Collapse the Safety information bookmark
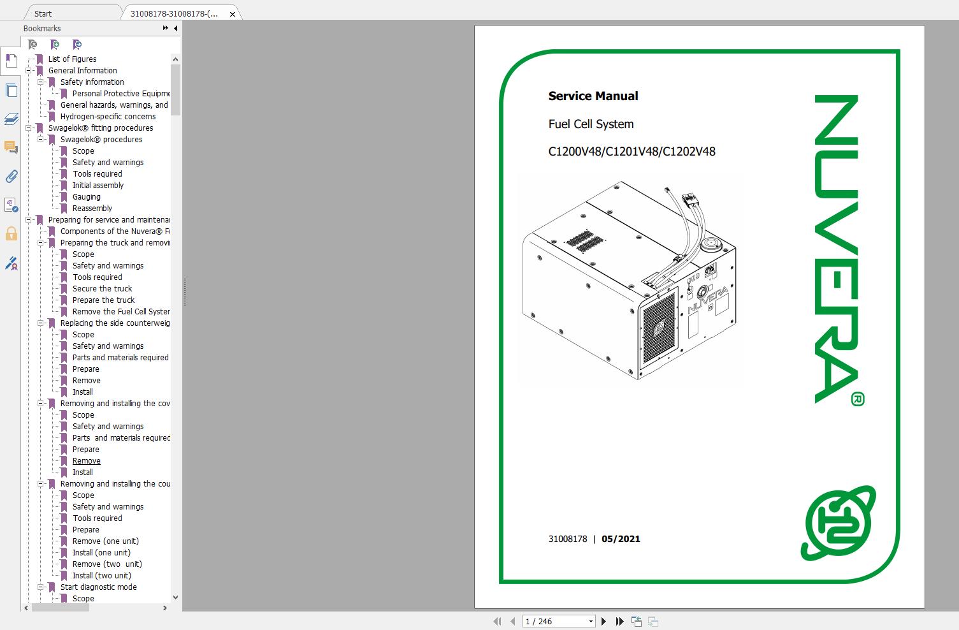 tap(41, 82)
